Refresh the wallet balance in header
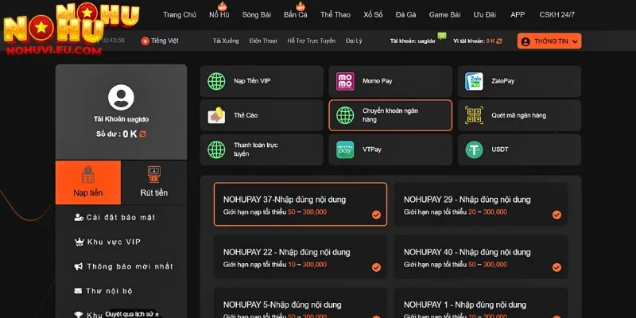Screen dimensions: 636x318 499,41
